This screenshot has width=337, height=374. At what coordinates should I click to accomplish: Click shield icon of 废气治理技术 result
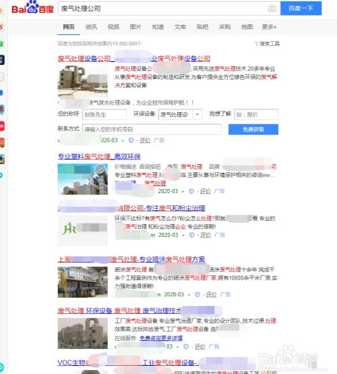pyautogui.click(x=186, y=346)
